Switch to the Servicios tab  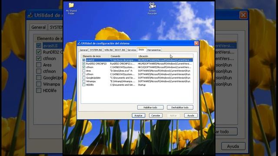click(132, 50)
